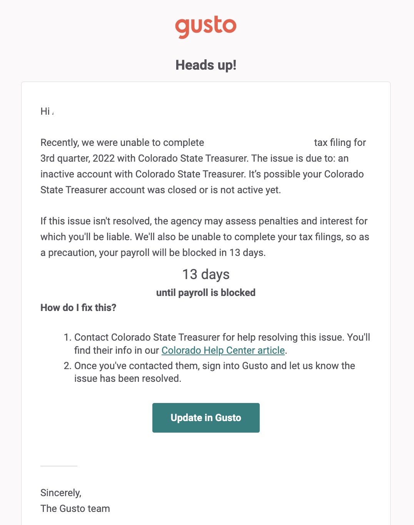Click the until payroll is blocked label
The width and height of the screenshot is (414, 525).
click(206, 293)
